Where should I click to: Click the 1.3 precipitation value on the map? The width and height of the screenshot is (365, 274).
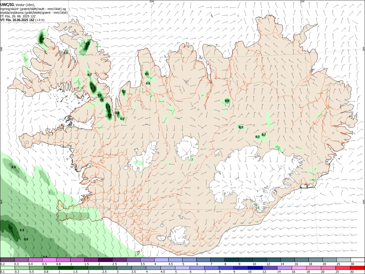click(109, 115)
